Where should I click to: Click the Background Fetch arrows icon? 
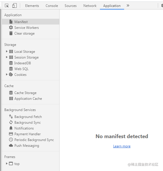(x=11, y=116)
